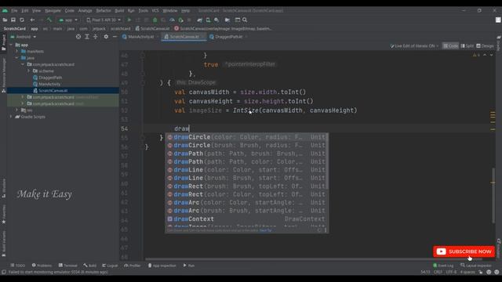Open the TODO tool window
The width and height of the screenshot is (502, 282).
point(17,266)
